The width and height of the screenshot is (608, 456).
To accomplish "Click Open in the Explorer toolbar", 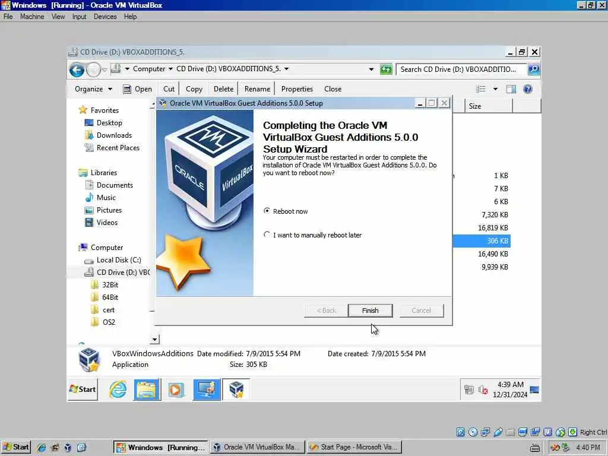I will tap(138, 89).
